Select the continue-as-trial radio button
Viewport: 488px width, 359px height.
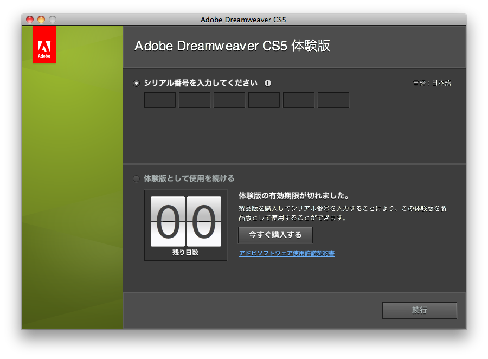[x=136, y=178]
